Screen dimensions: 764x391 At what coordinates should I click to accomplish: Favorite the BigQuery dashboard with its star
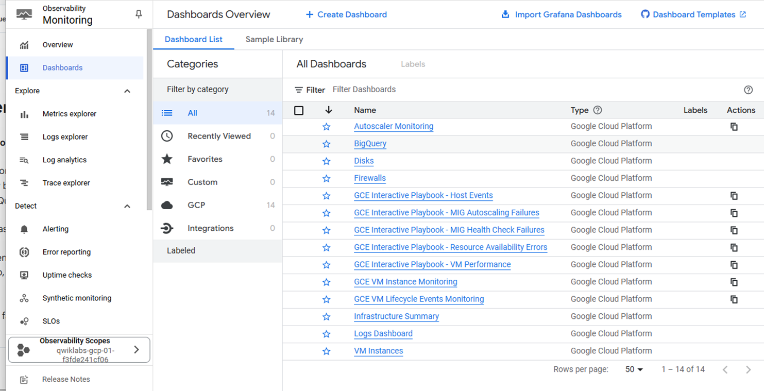point(326,144)
